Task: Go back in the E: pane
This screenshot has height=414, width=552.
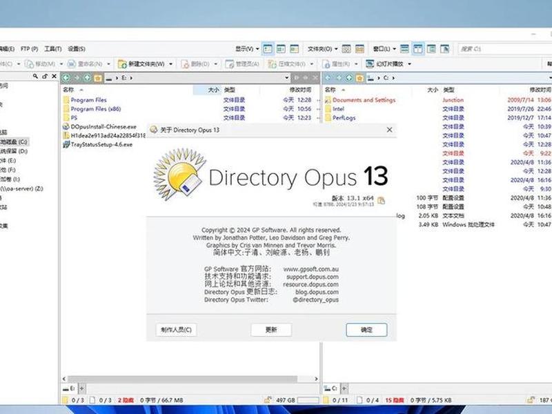Action: [66, 78]
